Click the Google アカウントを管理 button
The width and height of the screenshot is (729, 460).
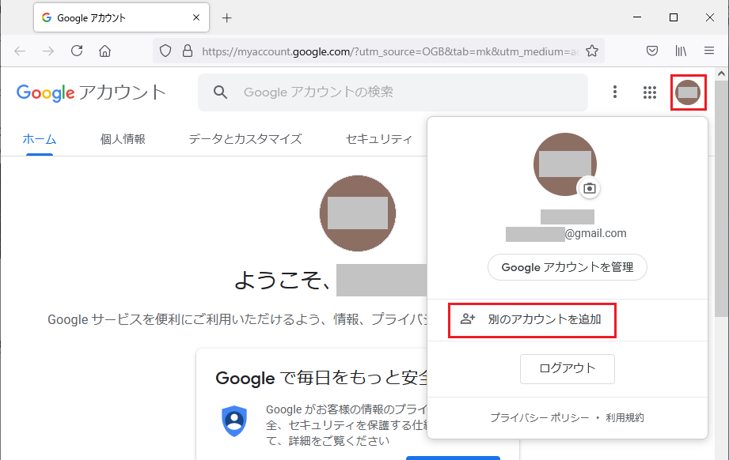pyautogui.click(x=567, y=267)
